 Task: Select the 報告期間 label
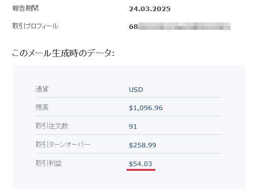click(x=26, y=8)
